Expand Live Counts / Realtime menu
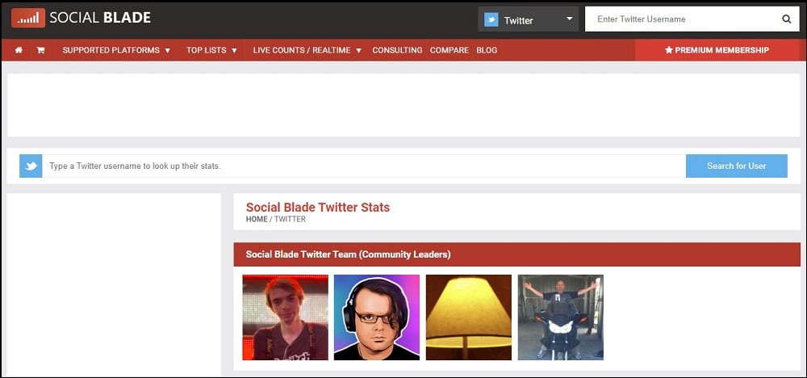The image size is (807, 378). 307,50
